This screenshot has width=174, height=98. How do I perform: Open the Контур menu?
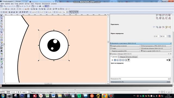[27, 4]
